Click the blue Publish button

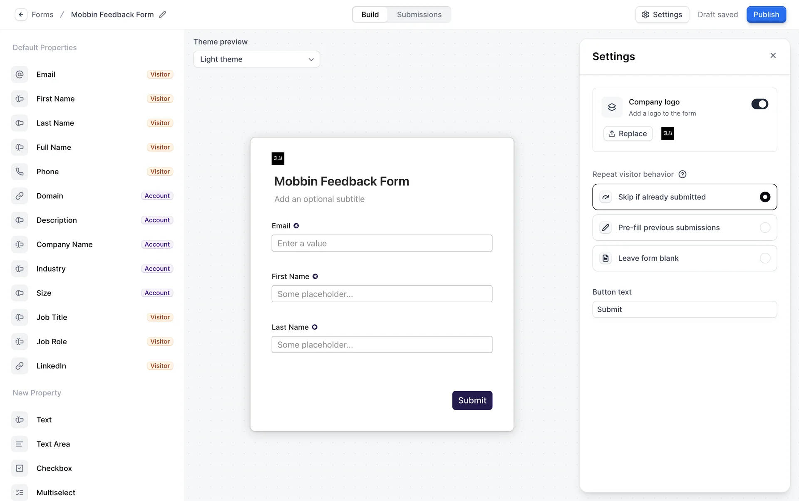coord(766,15)
